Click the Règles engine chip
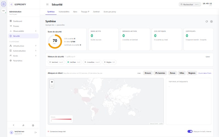The width and height of the screenshot is (219, 137). click(x=109, y=62)
